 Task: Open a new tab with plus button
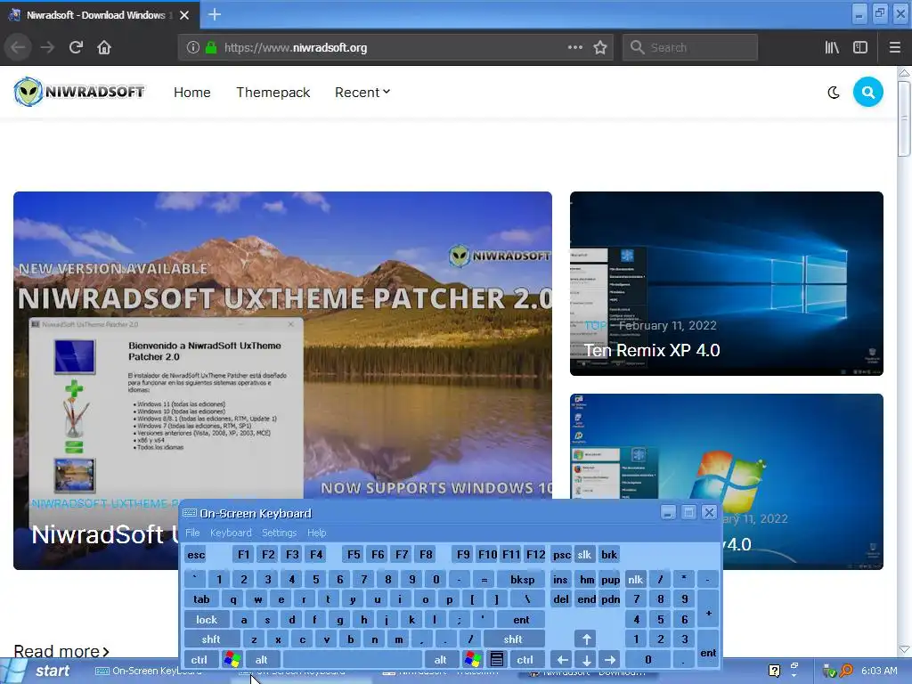click(x=215, y=14)
